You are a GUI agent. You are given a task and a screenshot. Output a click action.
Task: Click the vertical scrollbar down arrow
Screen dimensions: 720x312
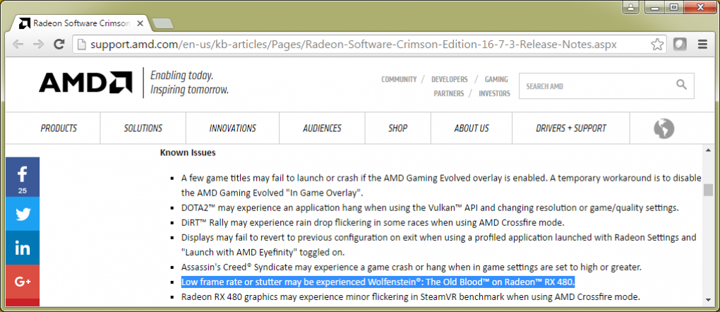(x=709, y=300)
